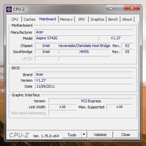Click the Max. Supported x16 value

click(119, 107)
